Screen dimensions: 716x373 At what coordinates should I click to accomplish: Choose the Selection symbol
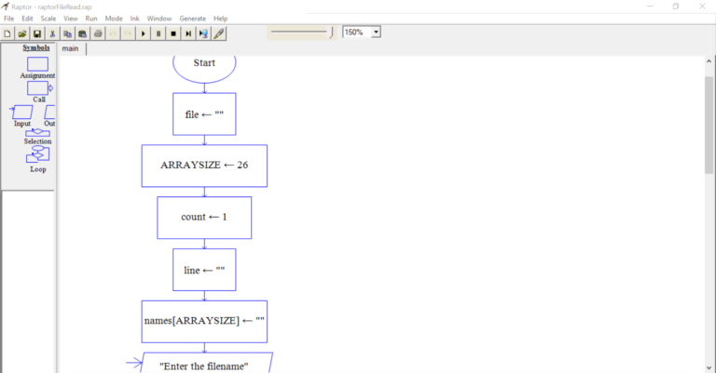point(37,132)
